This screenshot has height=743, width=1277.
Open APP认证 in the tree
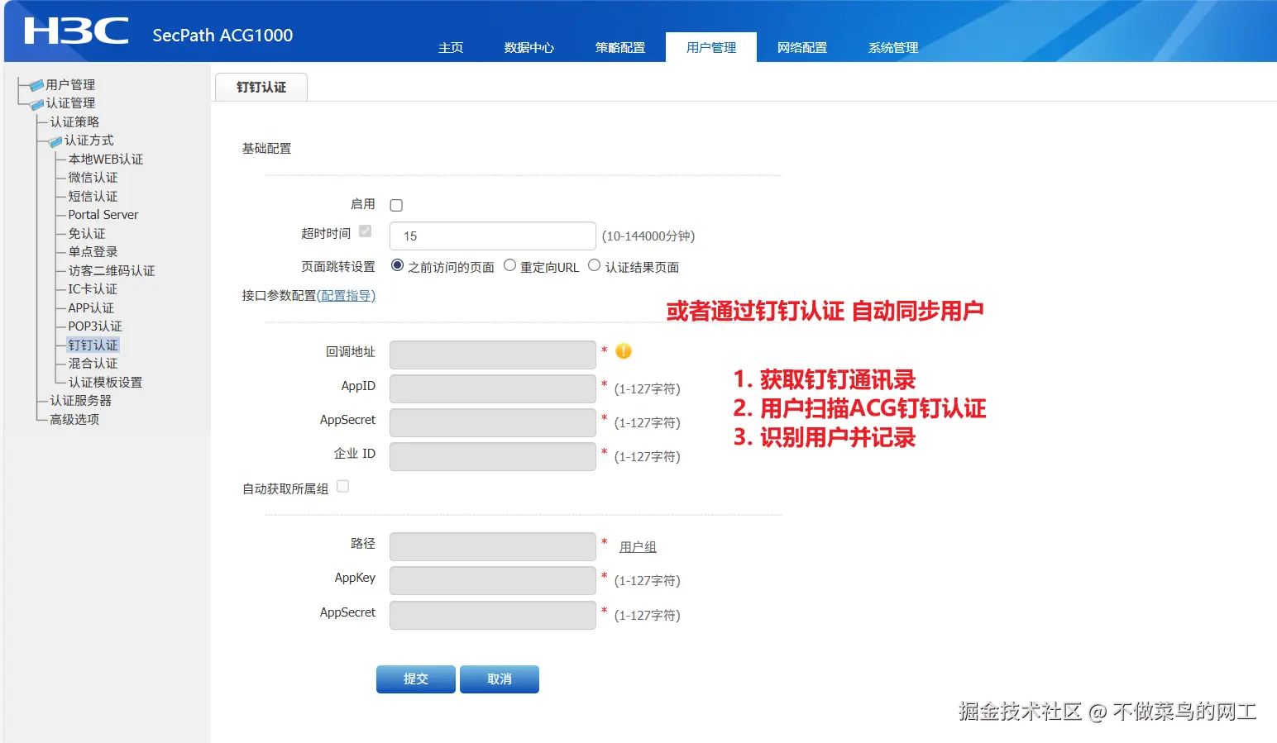pos(91,308)
